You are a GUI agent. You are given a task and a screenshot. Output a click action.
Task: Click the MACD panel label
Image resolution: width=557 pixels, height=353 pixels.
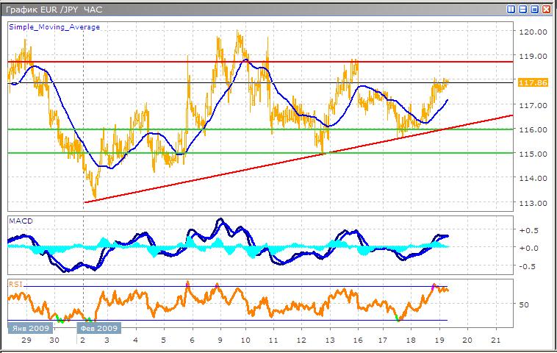pyautogui.click(x=19, y=221)
